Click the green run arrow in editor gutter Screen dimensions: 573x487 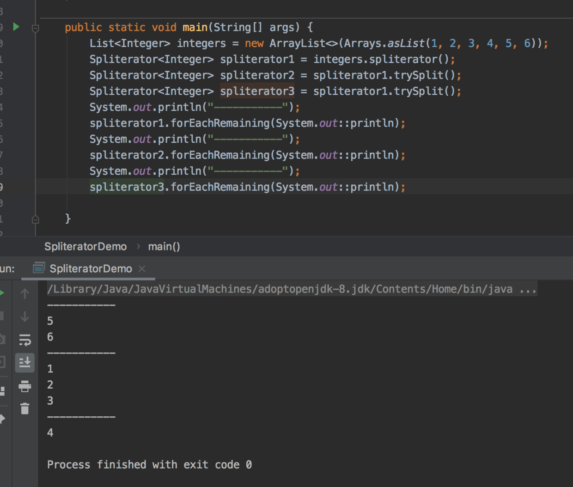[16, 27]
